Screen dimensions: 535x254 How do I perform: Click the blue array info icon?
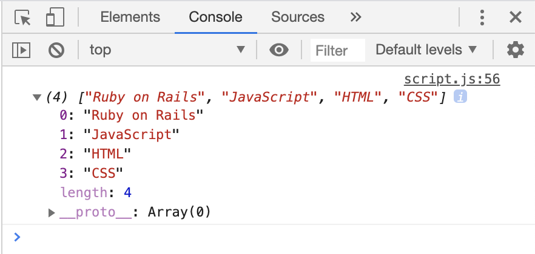tap(460, 96)
